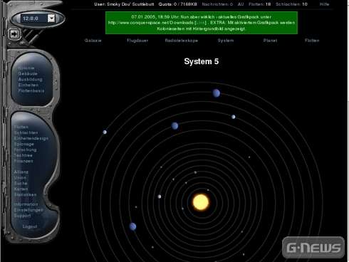Open Gebäude in the sidebar
Screen dimensions: 349x262
(28, 73)
